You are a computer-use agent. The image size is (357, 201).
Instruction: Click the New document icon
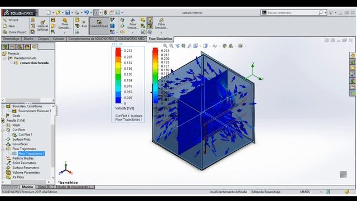[x=49, y=12]
